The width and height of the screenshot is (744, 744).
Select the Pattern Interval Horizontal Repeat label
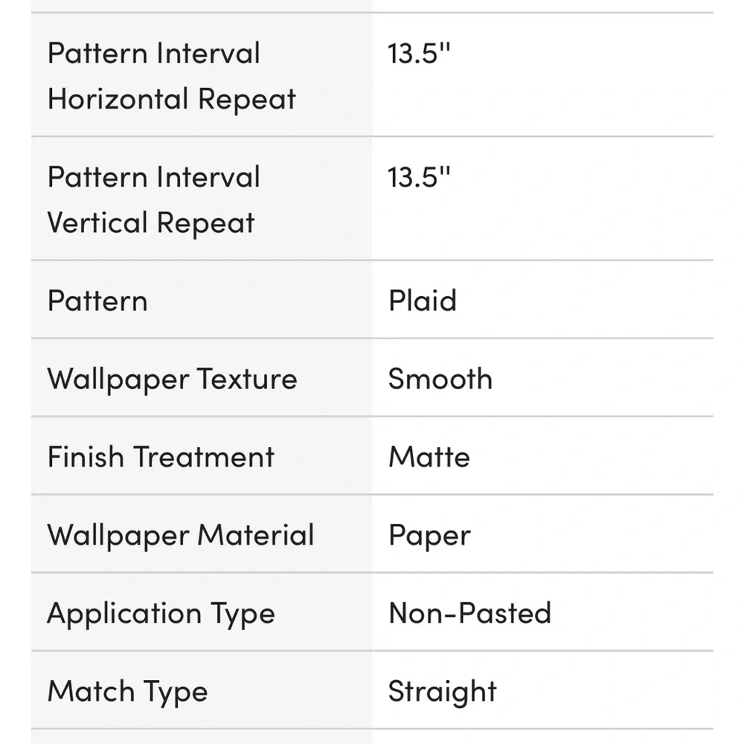(172, 75)
